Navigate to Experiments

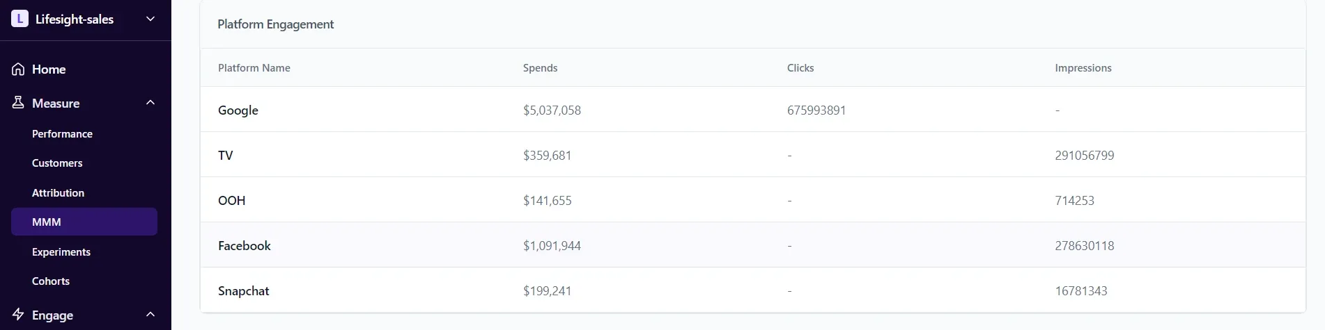point(61,252)
